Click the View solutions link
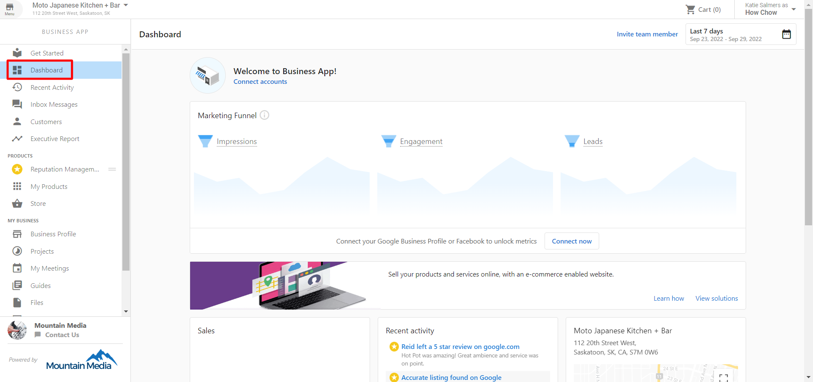 click(716, 299)
